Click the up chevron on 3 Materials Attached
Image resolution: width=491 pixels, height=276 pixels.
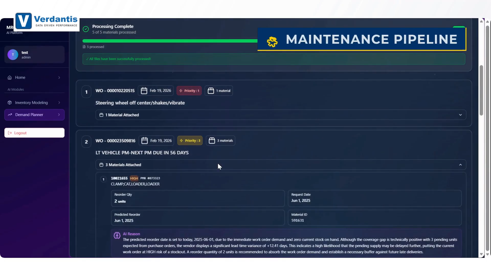461,165
